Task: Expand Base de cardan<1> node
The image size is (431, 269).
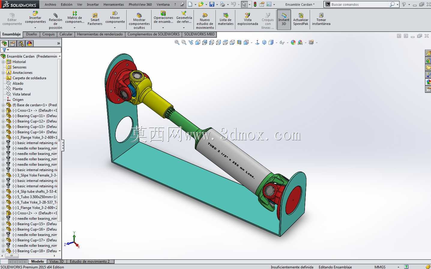Action: (3, 105)
